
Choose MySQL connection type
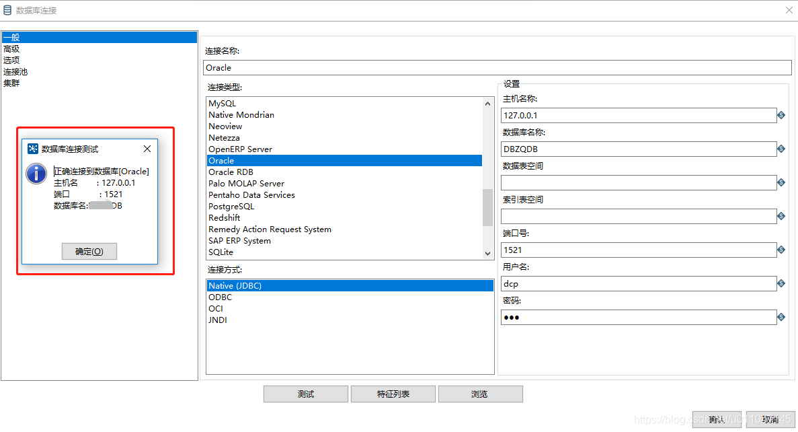(344, 104)
